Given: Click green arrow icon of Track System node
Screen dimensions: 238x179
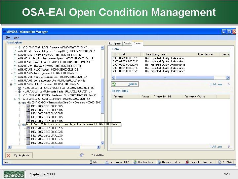Looking at the screenshot, I should (15, 73).
